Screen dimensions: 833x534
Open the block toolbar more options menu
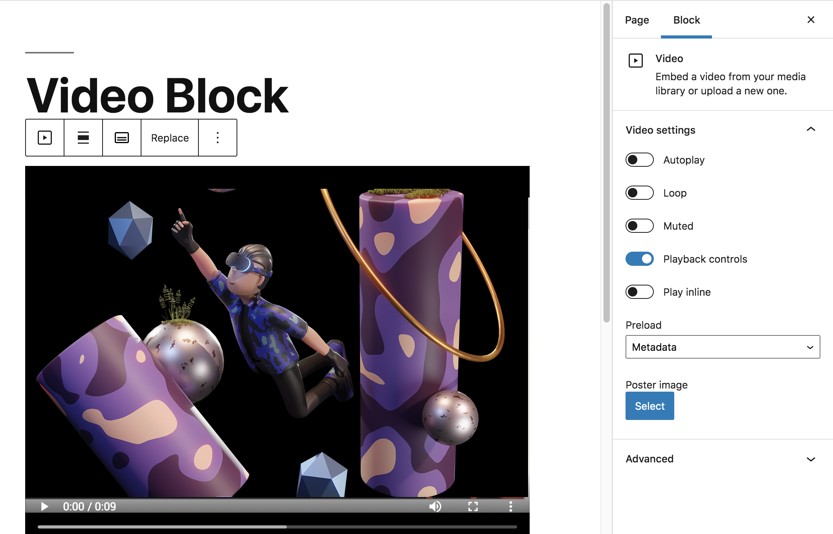[x=218, y=138]
